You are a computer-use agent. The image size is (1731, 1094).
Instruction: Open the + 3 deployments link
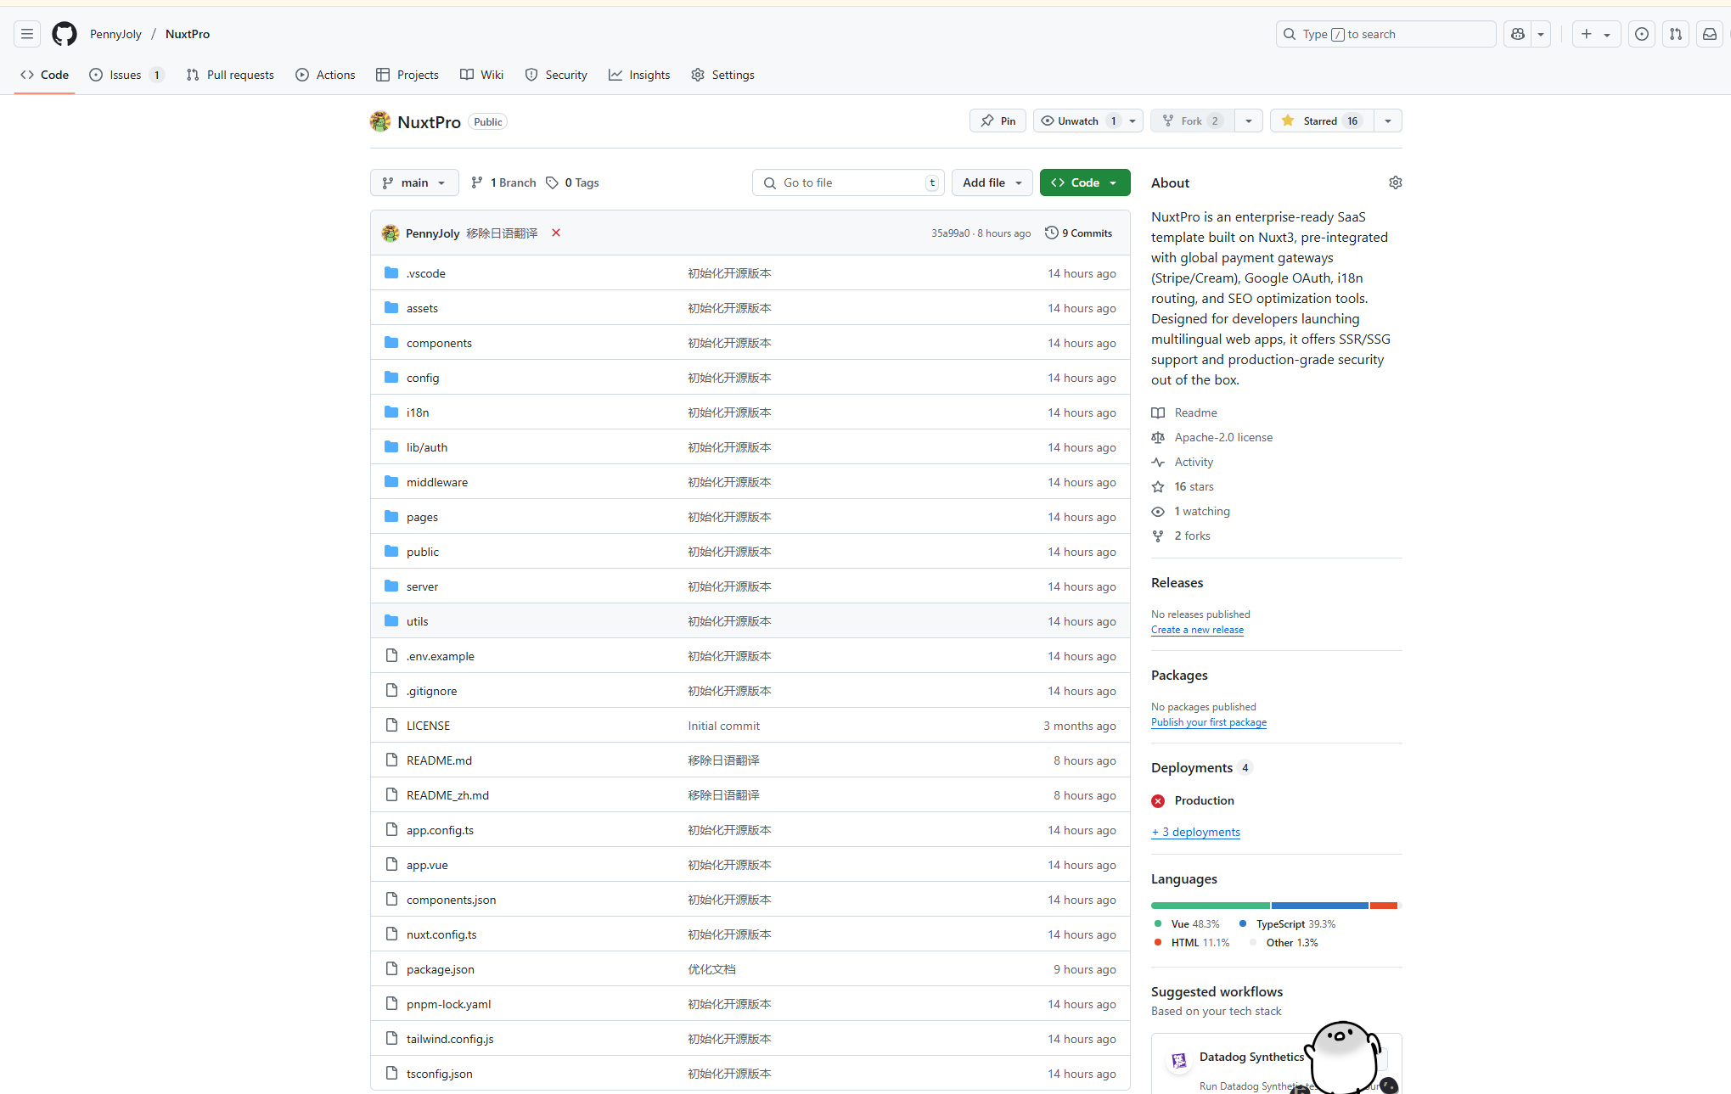[x=1195, y=832]
